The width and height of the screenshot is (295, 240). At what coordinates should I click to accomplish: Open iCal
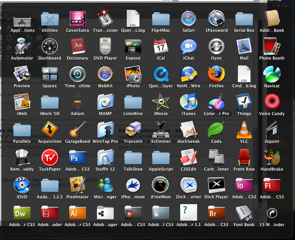tap(161, 46)
